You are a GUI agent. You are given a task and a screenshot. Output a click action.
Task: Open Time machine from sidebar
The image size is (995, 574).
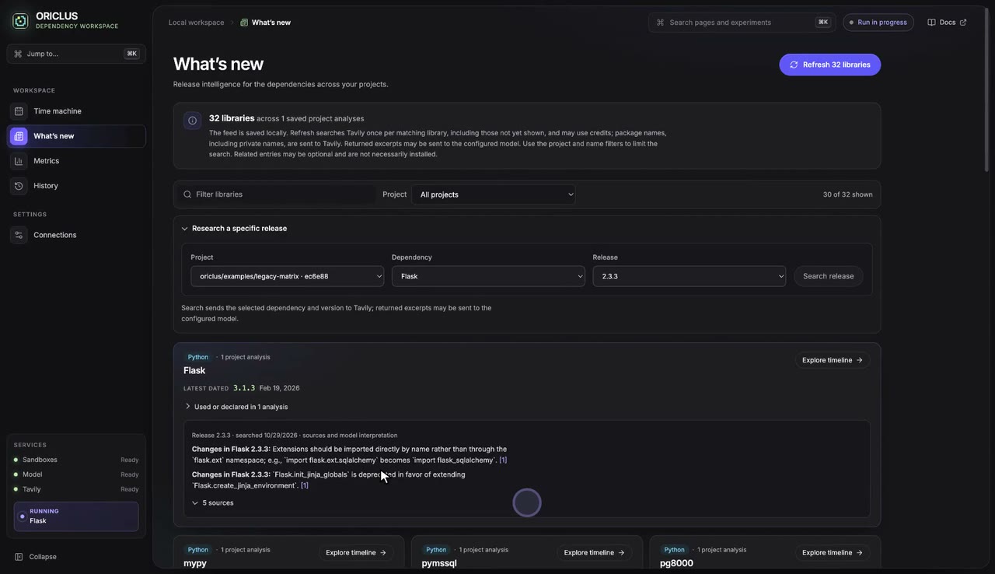coord(76,111)
